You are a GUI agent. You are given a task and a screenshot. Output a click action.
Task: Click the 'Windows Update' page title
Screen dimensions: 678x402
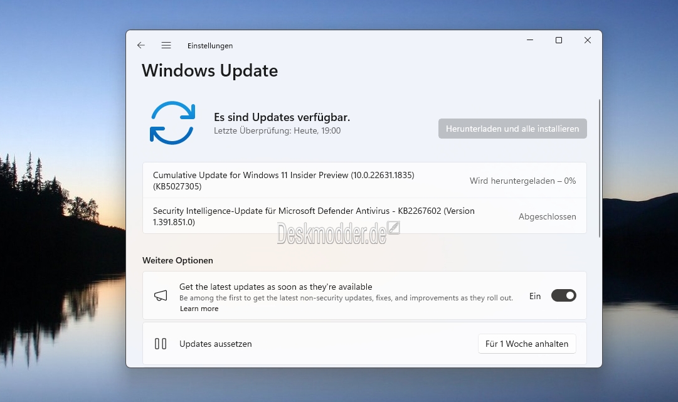pos(209,71)
